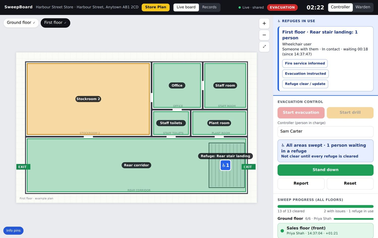Click the 'First floor · Rear stair landing: 1 person' heading

320,35
